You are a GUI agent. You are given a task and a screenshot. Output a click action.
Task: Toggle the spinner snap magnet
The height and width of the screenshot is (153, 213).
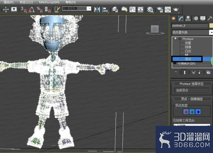pyautogui.click(x=48, y=10)
